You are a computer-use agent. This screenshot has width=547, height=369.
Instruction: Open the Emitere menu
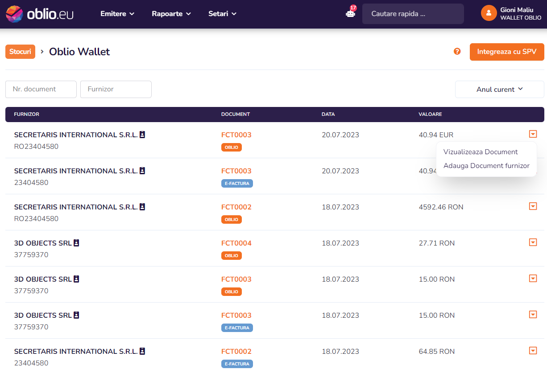(117, 14)
